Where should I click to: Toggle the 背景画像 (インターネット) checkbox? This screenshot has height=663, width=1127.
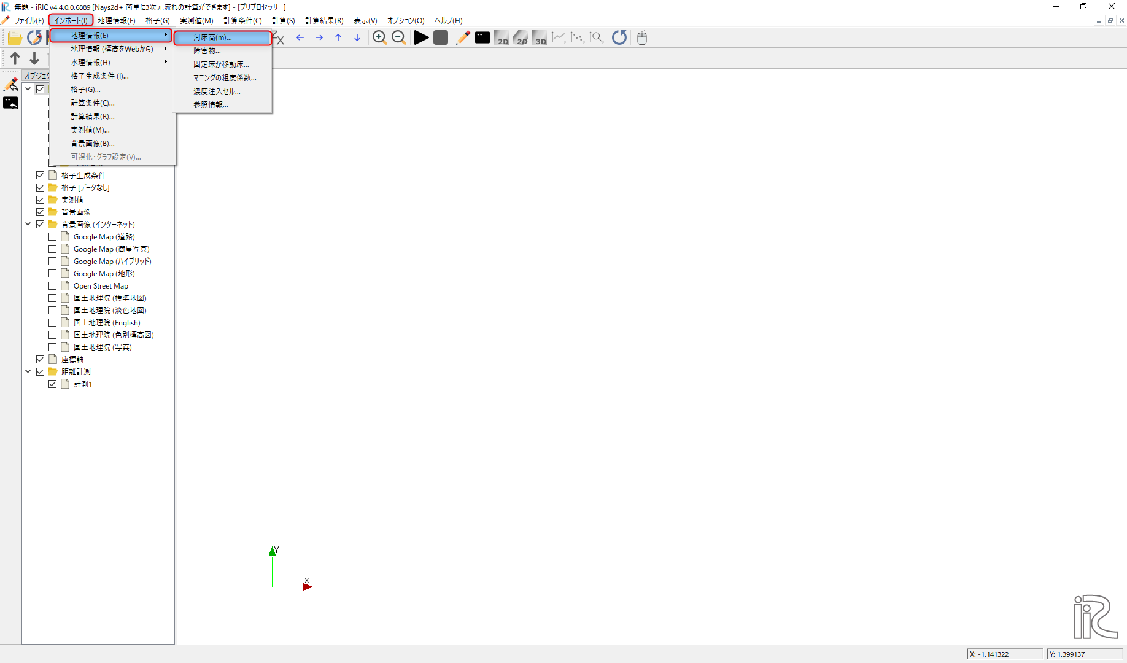[41, 225]
